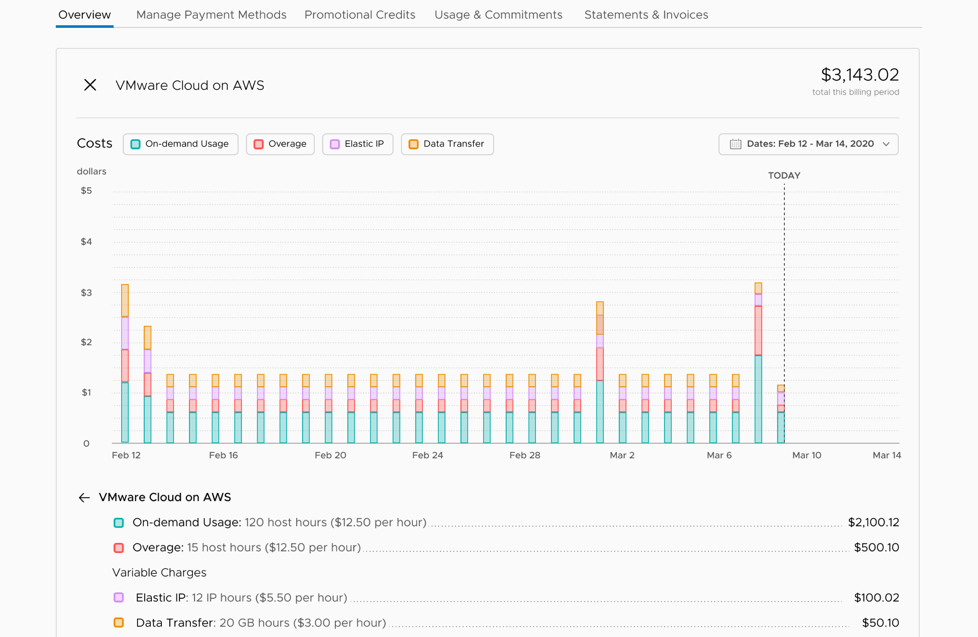Click the Feb 12 cost bar
This screenshot has height=637, width=978.
click(x=125, y=363)
